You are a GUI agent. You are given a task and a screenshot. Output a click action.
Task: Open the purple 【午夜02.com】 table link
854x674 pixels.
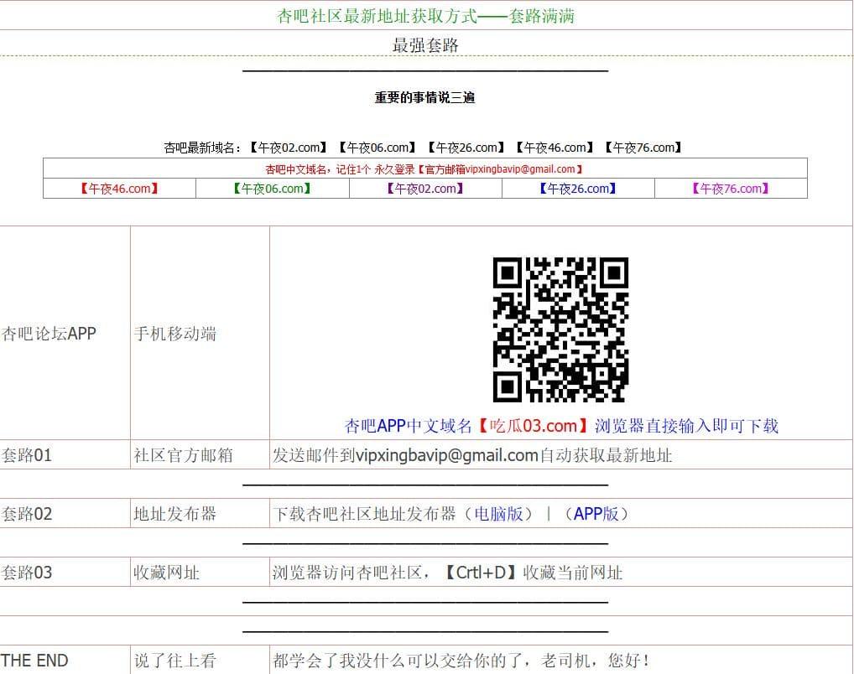[425, 189]
